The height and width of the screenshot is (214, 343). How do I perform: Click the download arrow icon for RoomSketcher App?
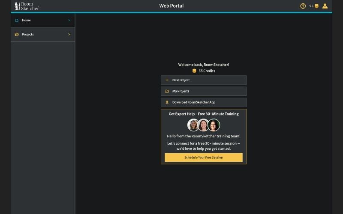coord(167,102)
